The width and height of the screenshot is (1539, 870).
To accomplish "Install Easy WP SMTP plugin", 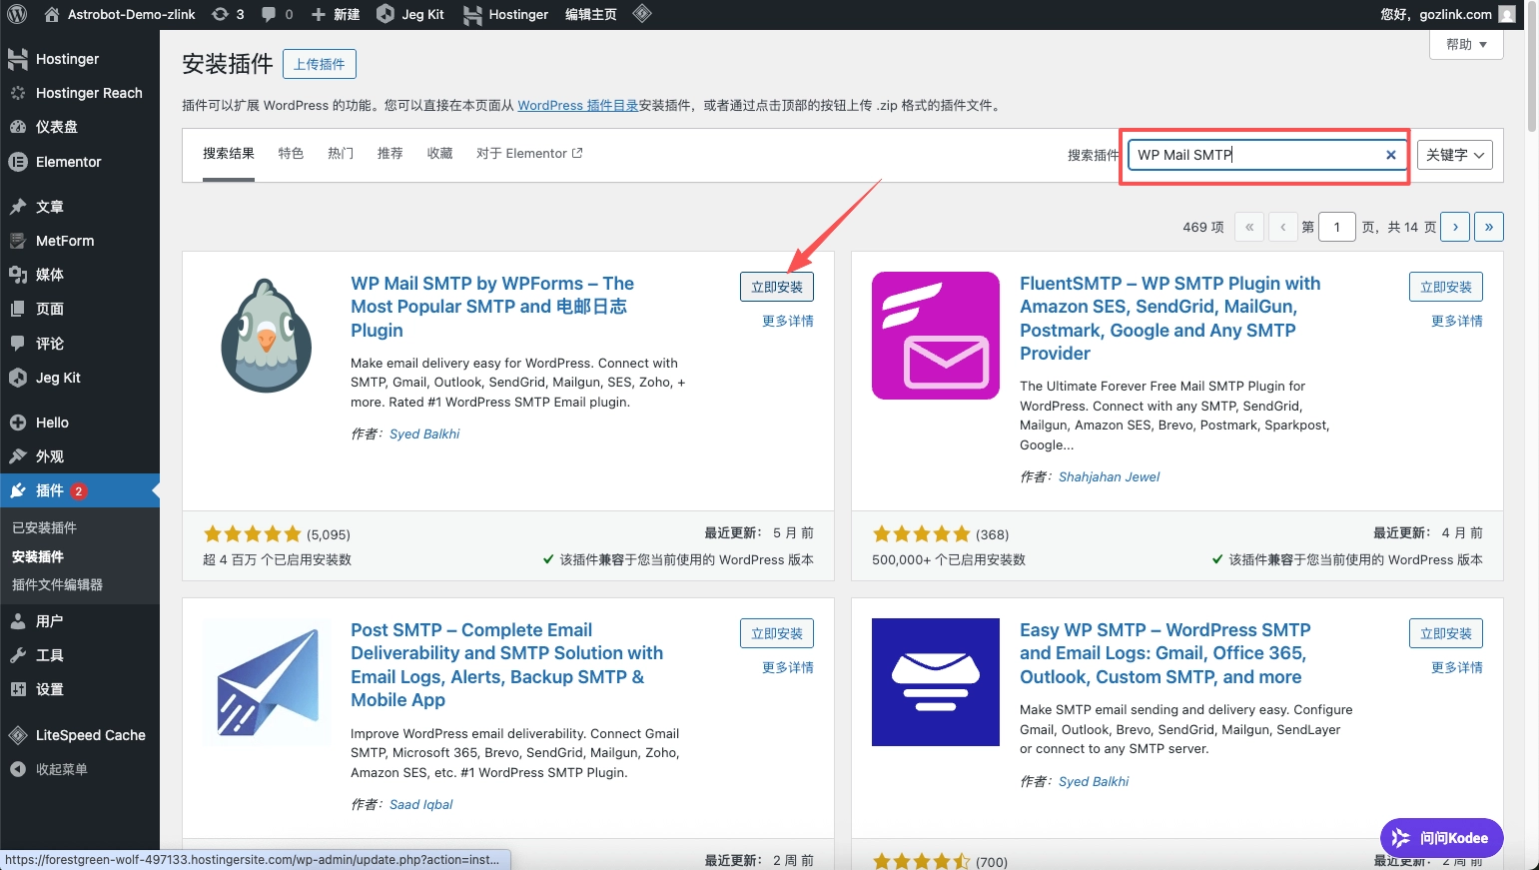I will (x=1446, y=633).
